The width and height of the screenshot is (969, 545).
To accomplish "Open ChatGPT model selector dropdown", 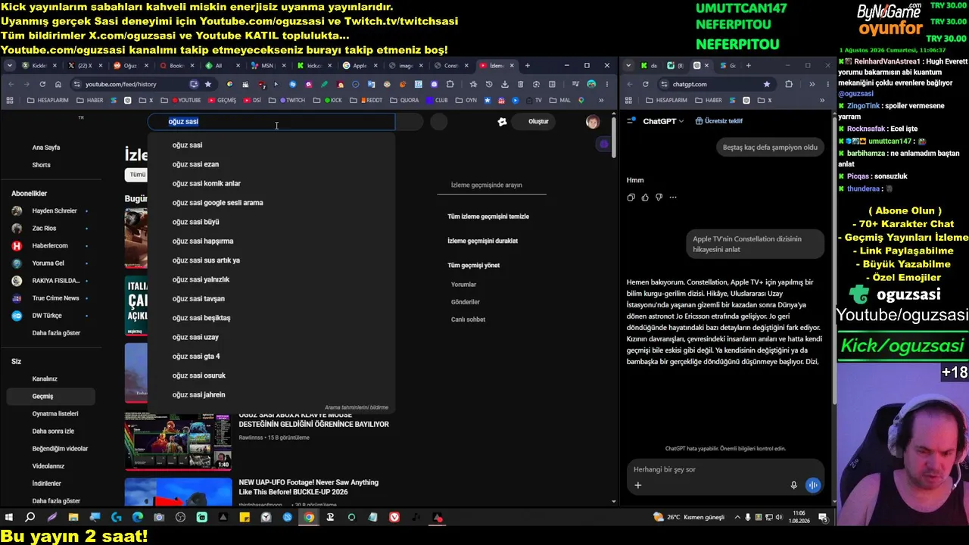I will tap(664, 121).
